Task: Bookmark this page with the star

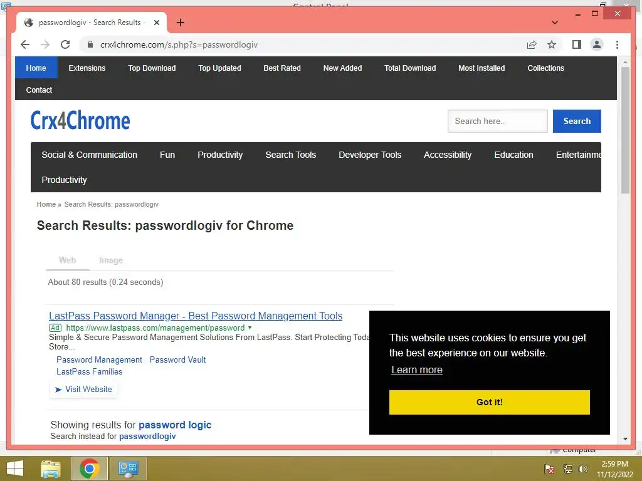Action: pyautogui.click(x=552, y=44)
